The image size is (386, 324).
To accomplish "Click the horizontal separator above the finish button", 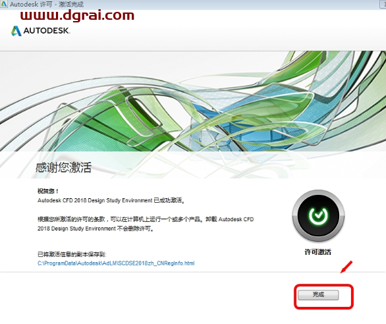I will point(193,272).
